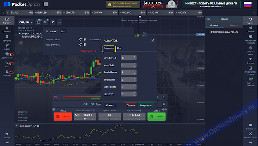This screenshot has height=146, width=258.
Task: Switch to the View tab in Alligator dialog
Action: coord(119,48)
